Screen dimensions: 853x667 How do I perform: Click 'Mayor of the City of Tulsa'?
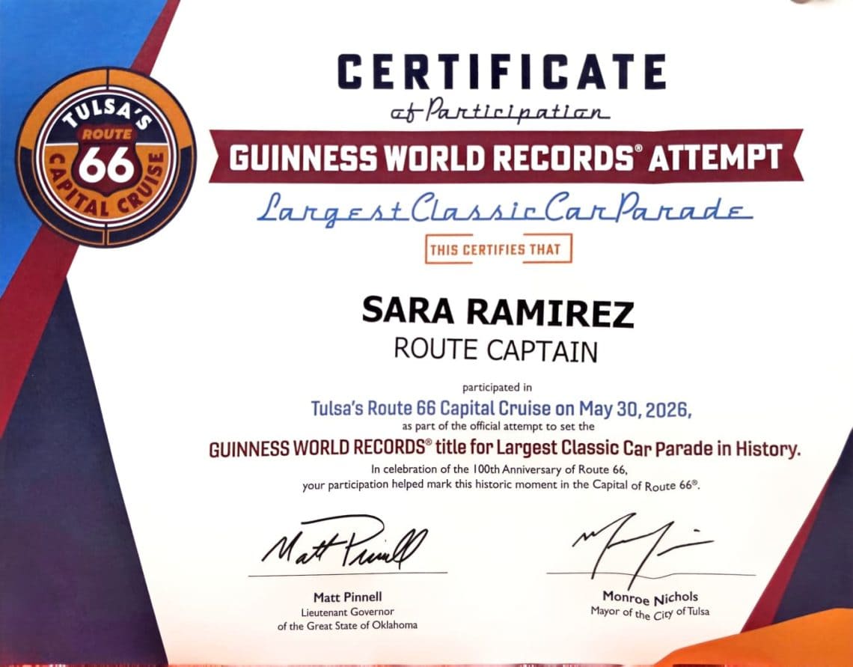(x=650, y=612)
